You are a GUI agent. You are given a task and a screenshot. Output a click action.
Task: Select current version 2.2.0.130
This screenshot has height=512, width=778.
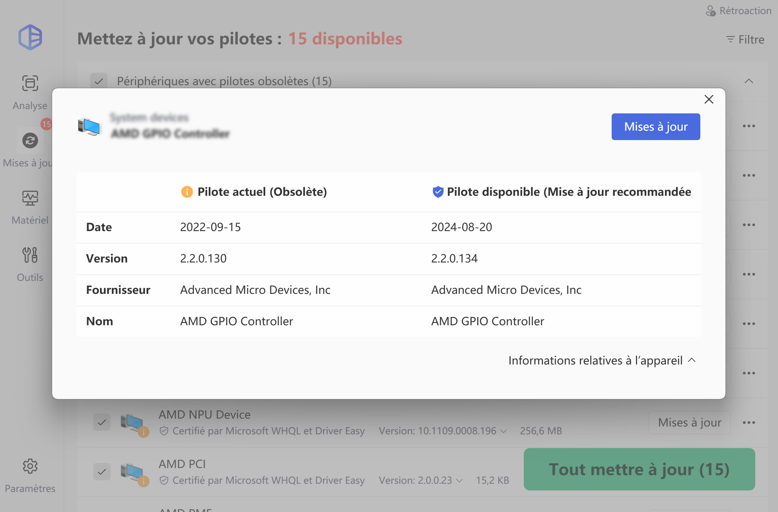(203, 259)
